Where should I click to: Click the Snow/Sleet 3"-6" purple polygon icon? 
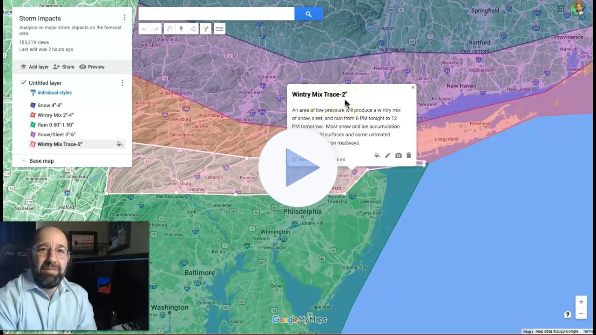33,134
